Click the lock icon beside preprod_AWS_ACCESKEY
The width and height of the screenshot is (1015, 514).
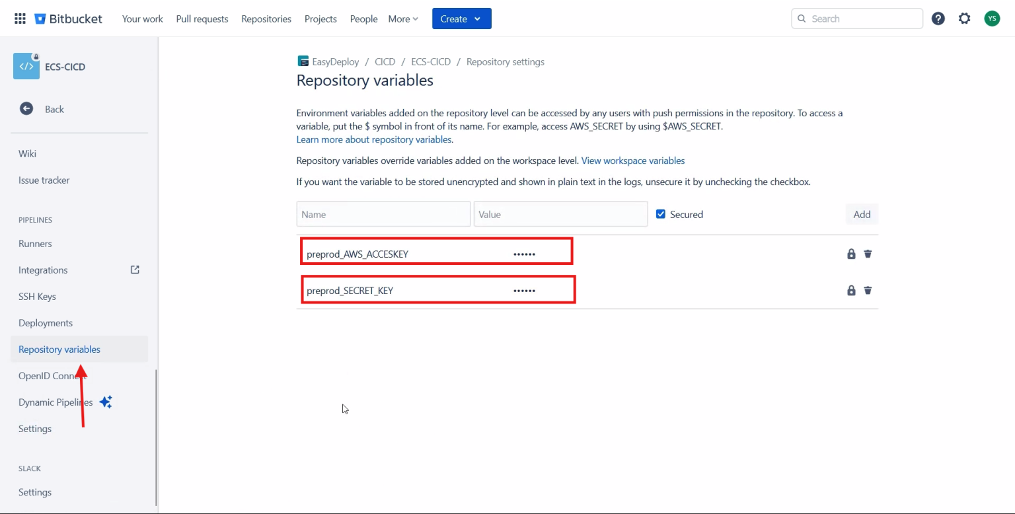pos(851,254)
